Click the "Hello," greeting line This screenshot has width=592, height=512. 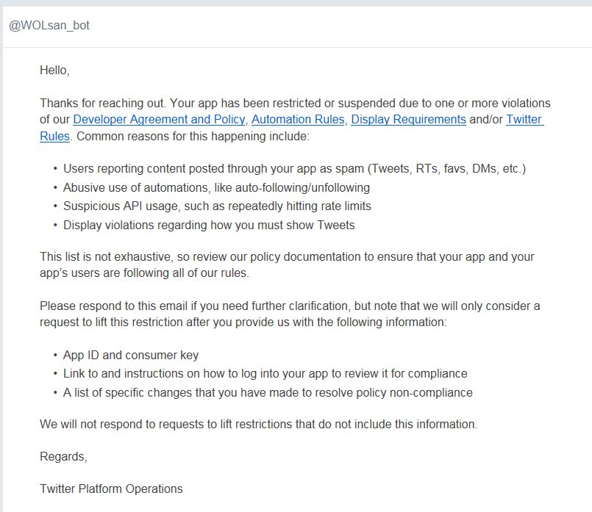point(55,71)
